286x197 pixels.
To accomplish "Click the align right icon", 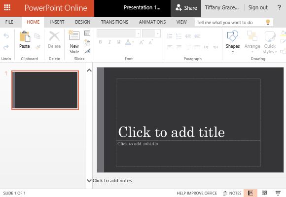I will pos(188,47).
